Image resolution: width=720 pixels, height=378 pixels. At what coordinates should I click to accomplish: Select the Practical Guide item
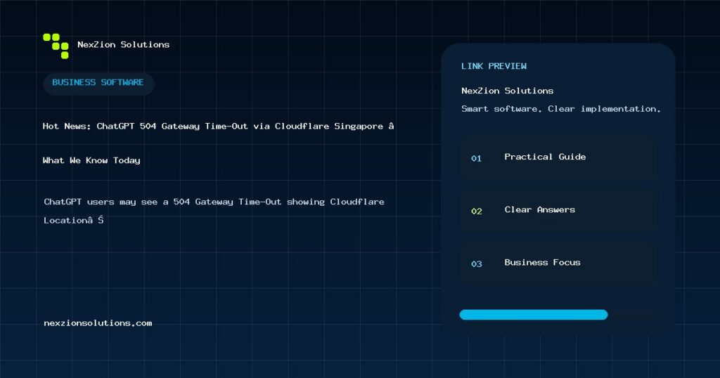[558, 157]
